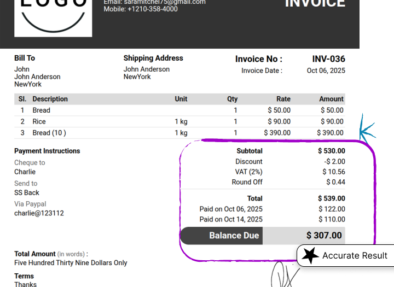Click the $307.00 balance due amount
The height and width of the screenshot is (287, 394).
pyautogui.click(x=324, y=236)
